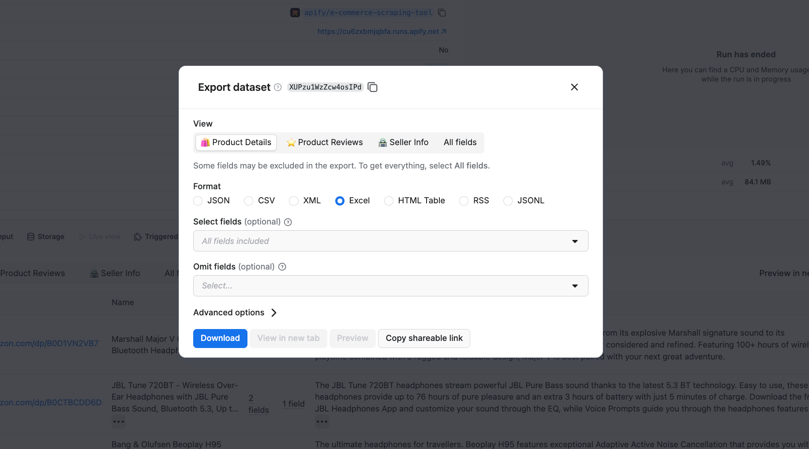The height and width of the screenshot is (449, 809).
Task: Expand the truncated JBL Tune description via ellipsis
Action: point(322,421)
